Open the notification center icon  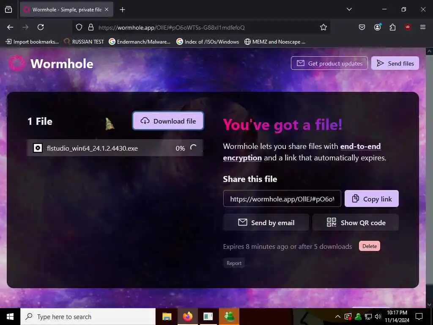pos(419,317)
